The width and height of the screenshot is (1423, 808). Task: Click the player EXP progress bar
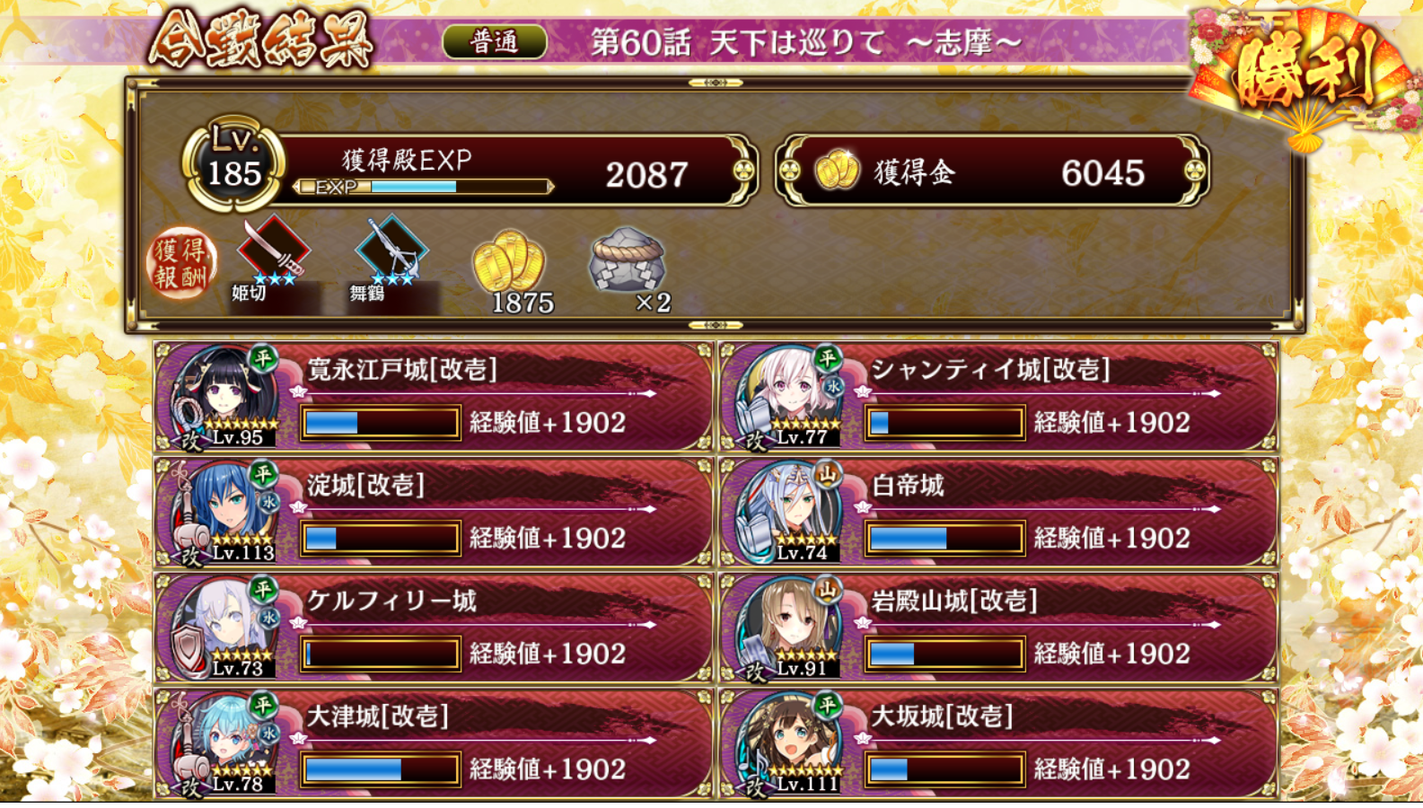pos(424,187)
